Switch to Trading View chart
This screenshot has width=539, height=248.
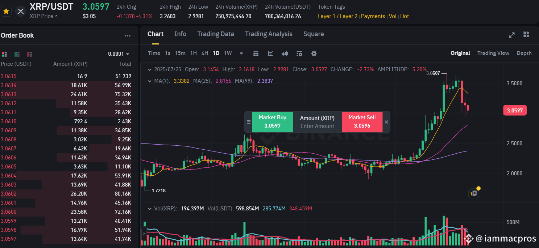[x=493, y=53]
